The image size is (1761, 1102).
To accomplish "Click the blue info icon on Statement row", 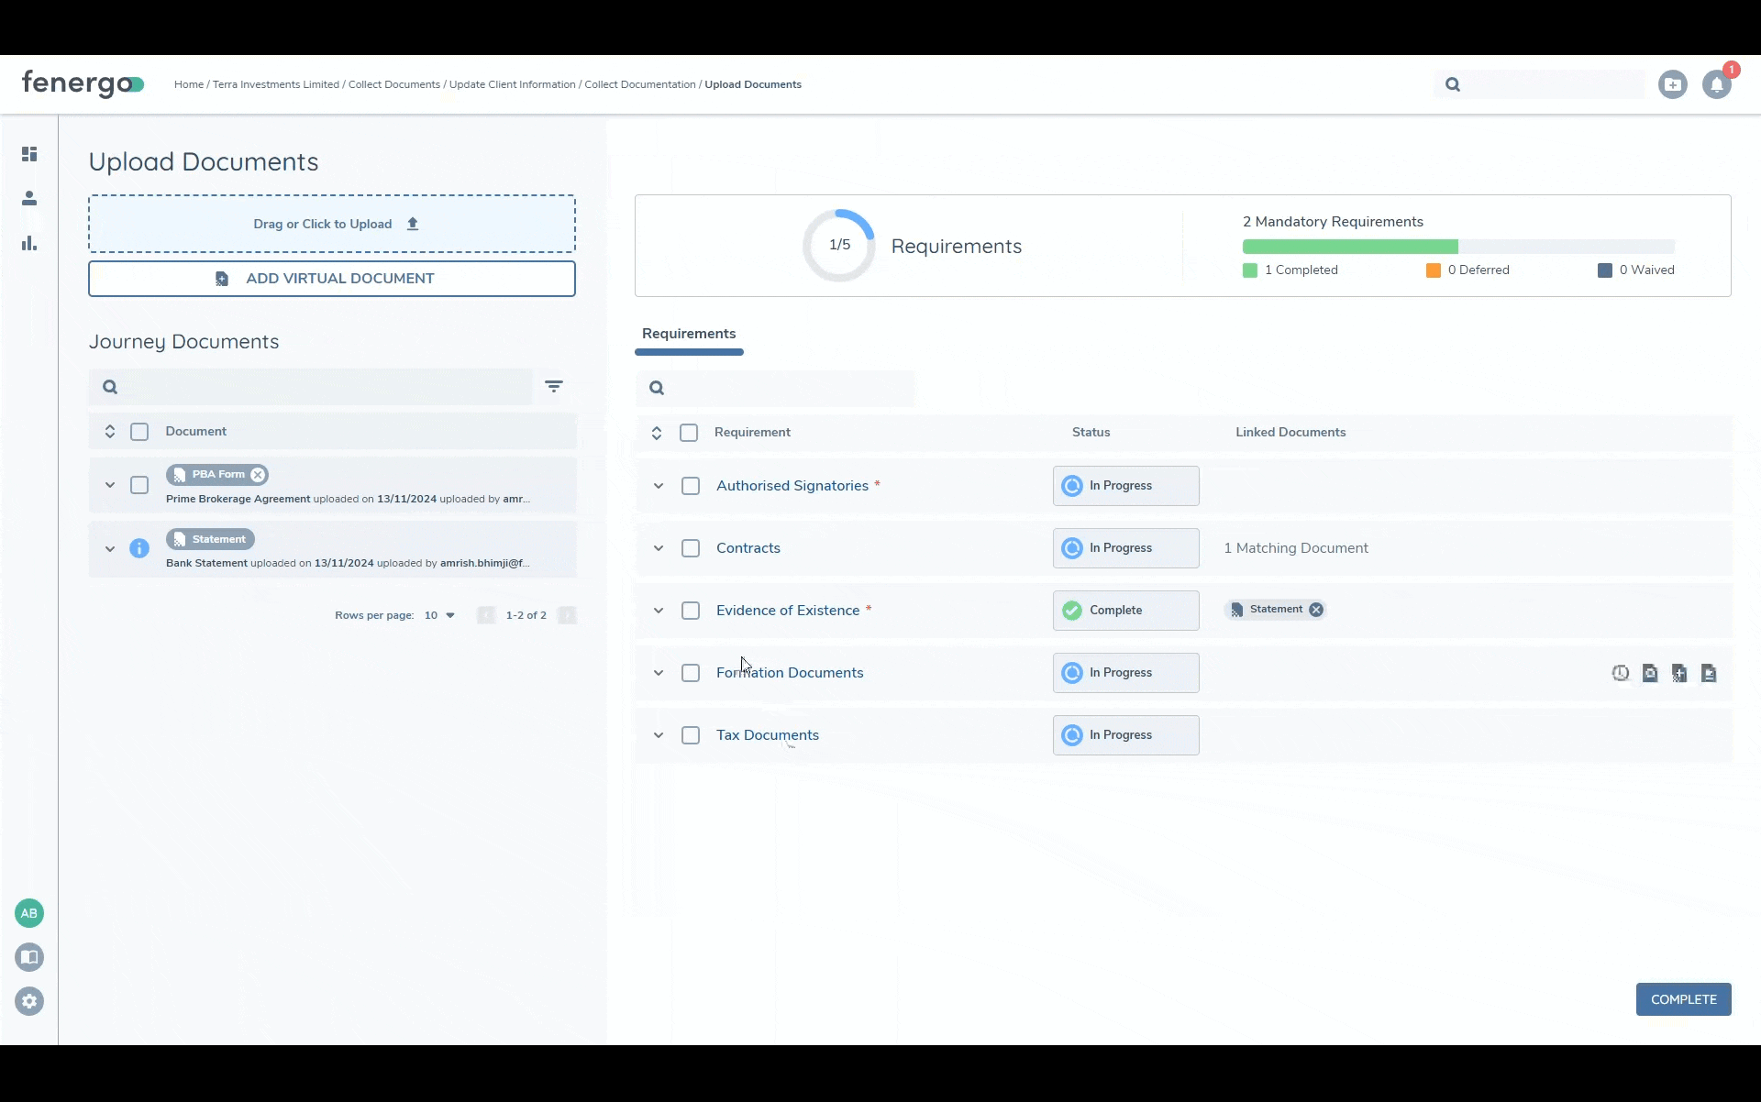I will [x=139, y=548].
